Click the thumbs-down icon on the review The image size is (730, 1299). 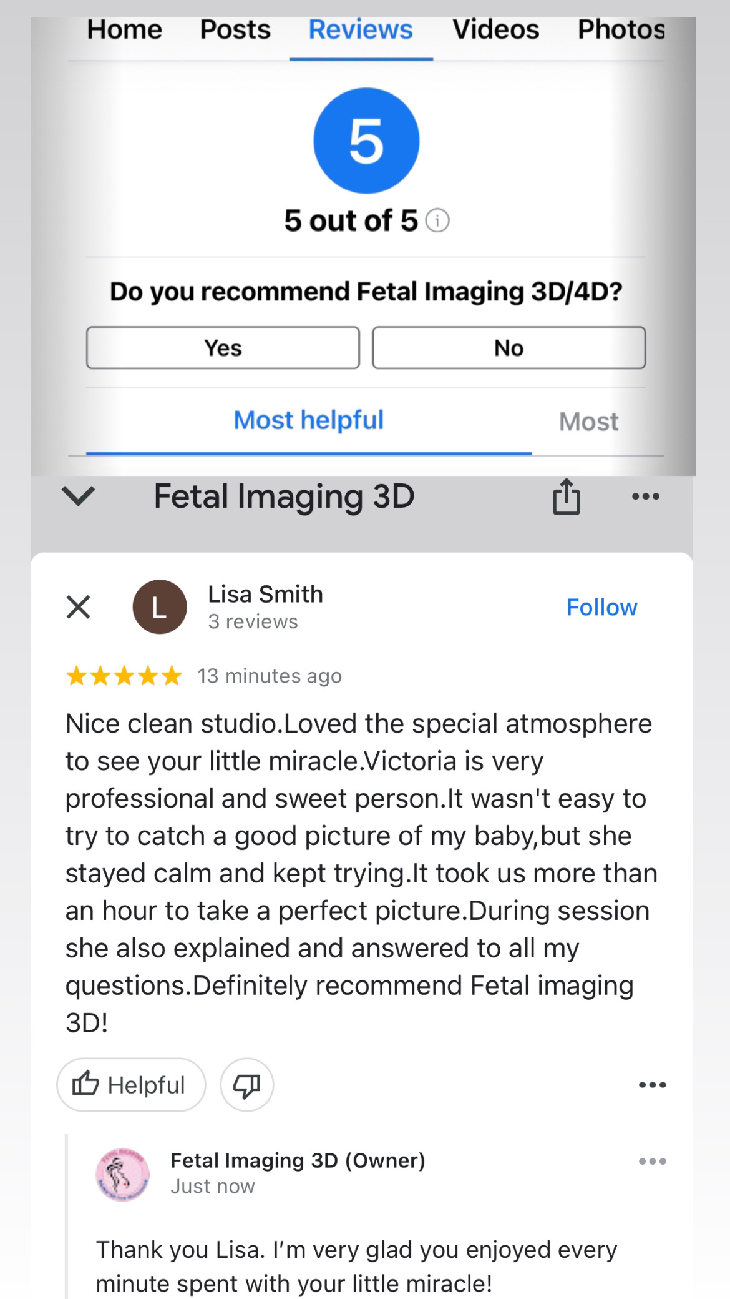[247, 1085]
